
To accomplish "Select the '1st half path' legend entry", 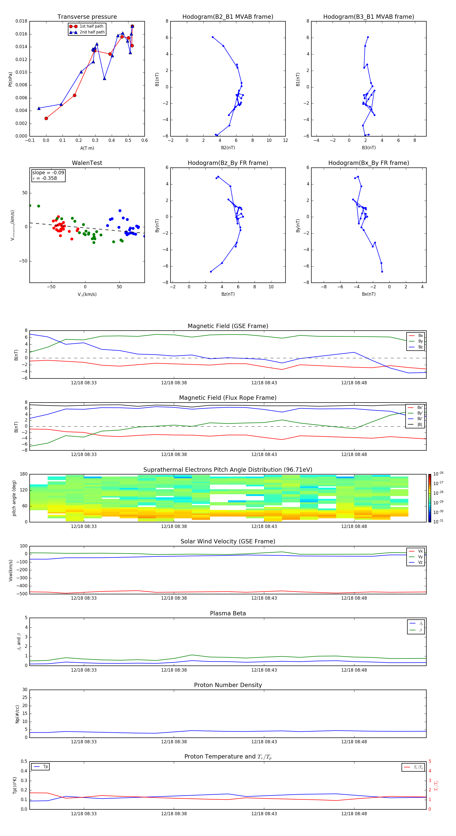I will coord(86,26).
